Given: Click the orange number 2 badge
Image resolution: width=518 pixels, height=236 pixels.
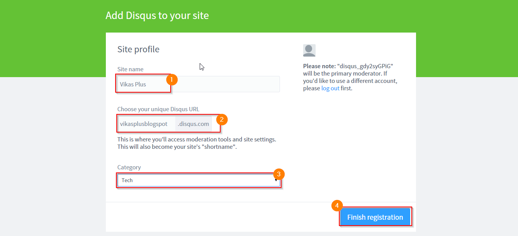Looking at the screenshot, I should tap(221, 119).
